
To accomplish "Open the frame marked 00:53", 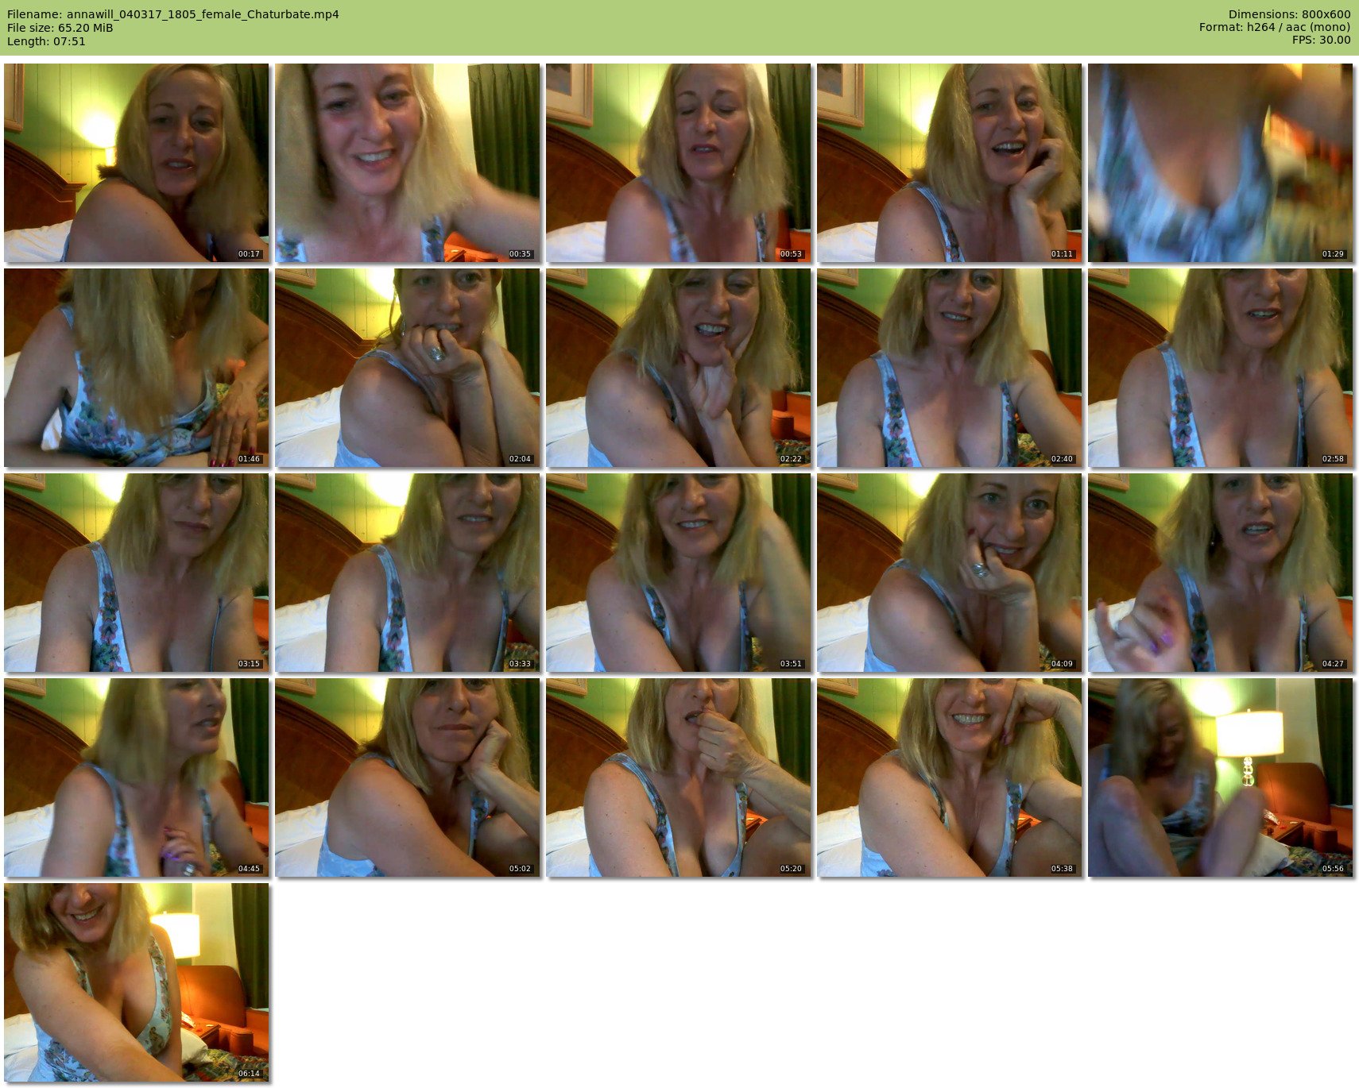I will (x=678, y=163).
